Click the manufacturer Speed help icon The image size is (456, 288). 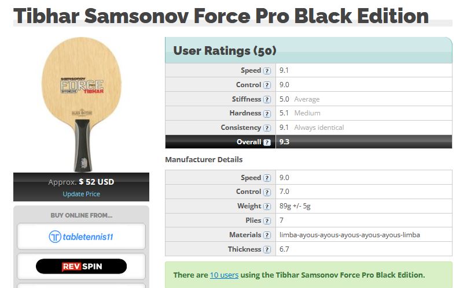point(267,178)
